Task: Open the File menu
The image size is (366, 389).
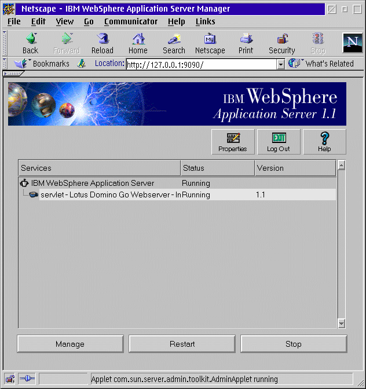Action: click(x=14, y=21)
